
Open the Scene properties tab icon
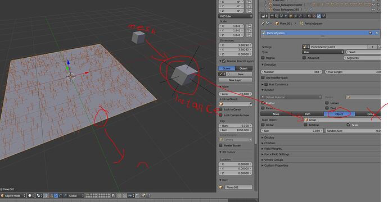[x=281, y=16]
